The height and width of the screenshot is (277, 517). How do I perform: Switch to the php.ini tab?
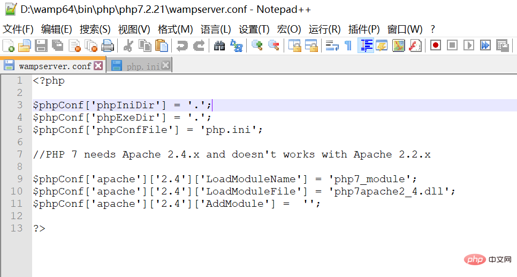pos(142,66)
